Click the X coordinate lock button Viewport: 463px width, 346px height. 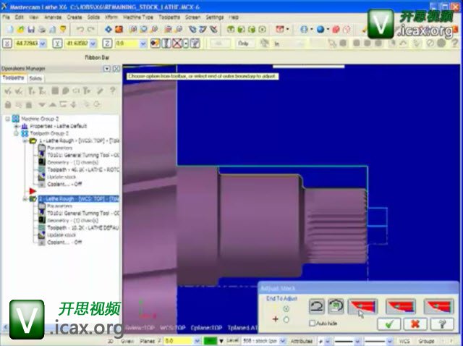point(7,43)
